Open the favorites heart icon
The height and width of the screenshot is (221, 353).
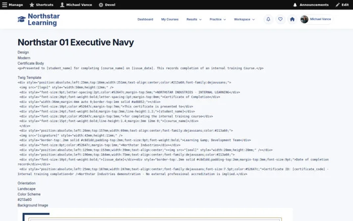pos(280,19)
